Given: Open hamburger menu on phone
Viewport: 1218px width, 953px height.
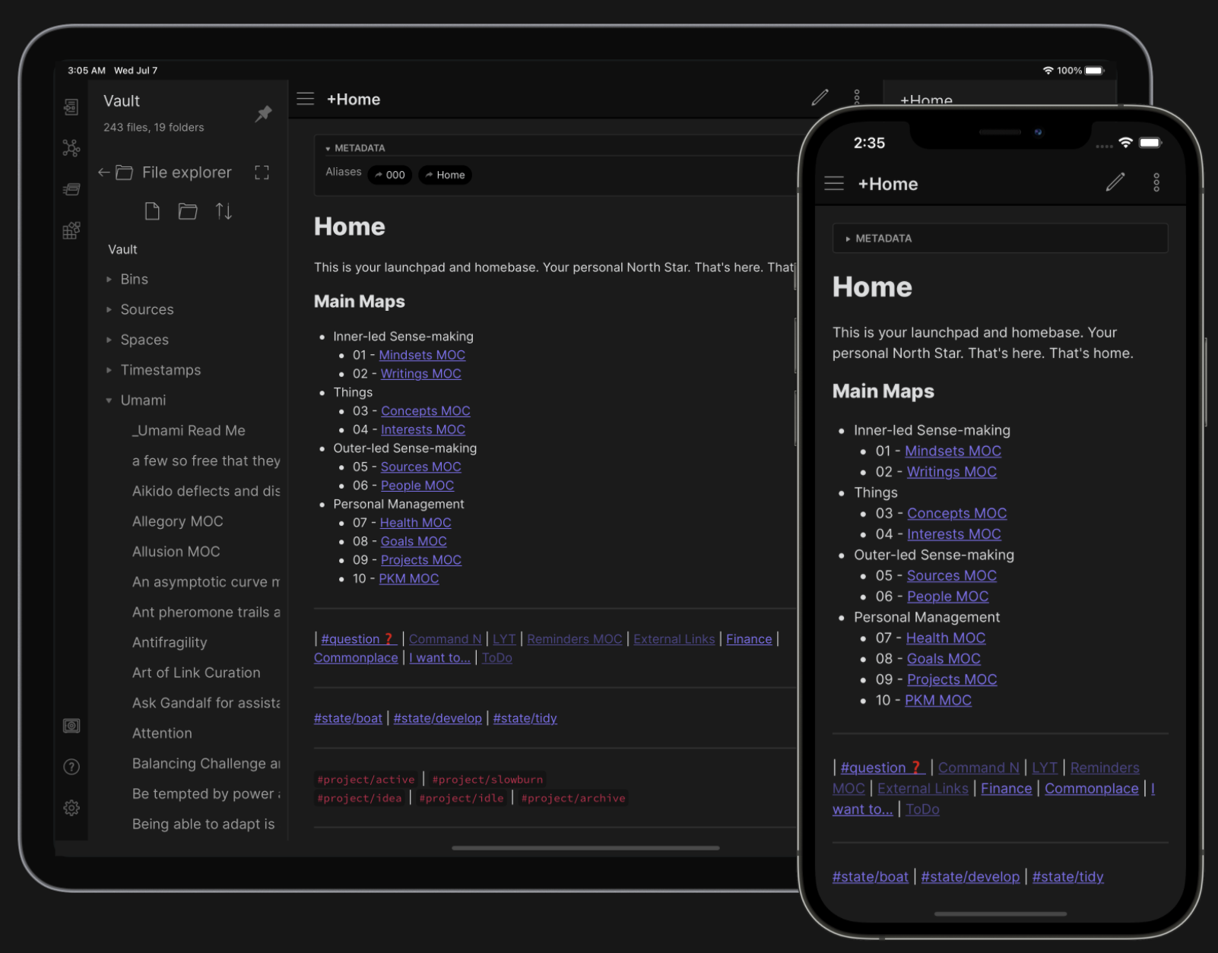Looking at the screenshot, I should click(834, 183).
